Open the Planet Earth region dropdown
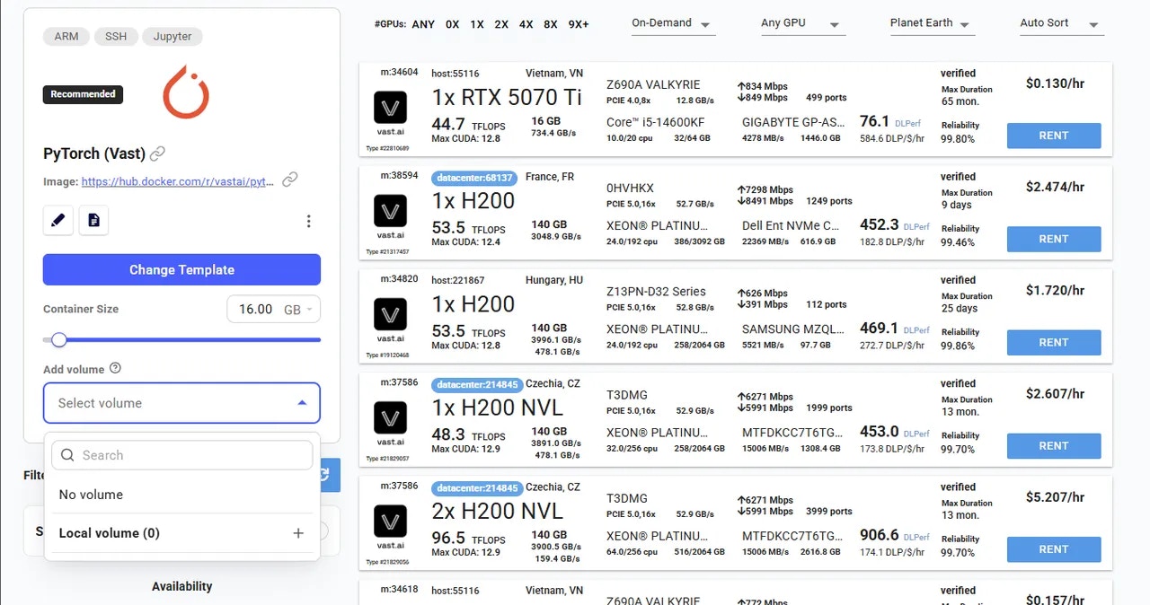 (x=932, y=23)
